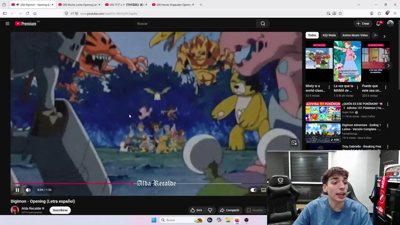Viewport: 400px width, 225px height.
Task: Advance the Shorts shelf with next arrow
Action: tap(388, 66)
